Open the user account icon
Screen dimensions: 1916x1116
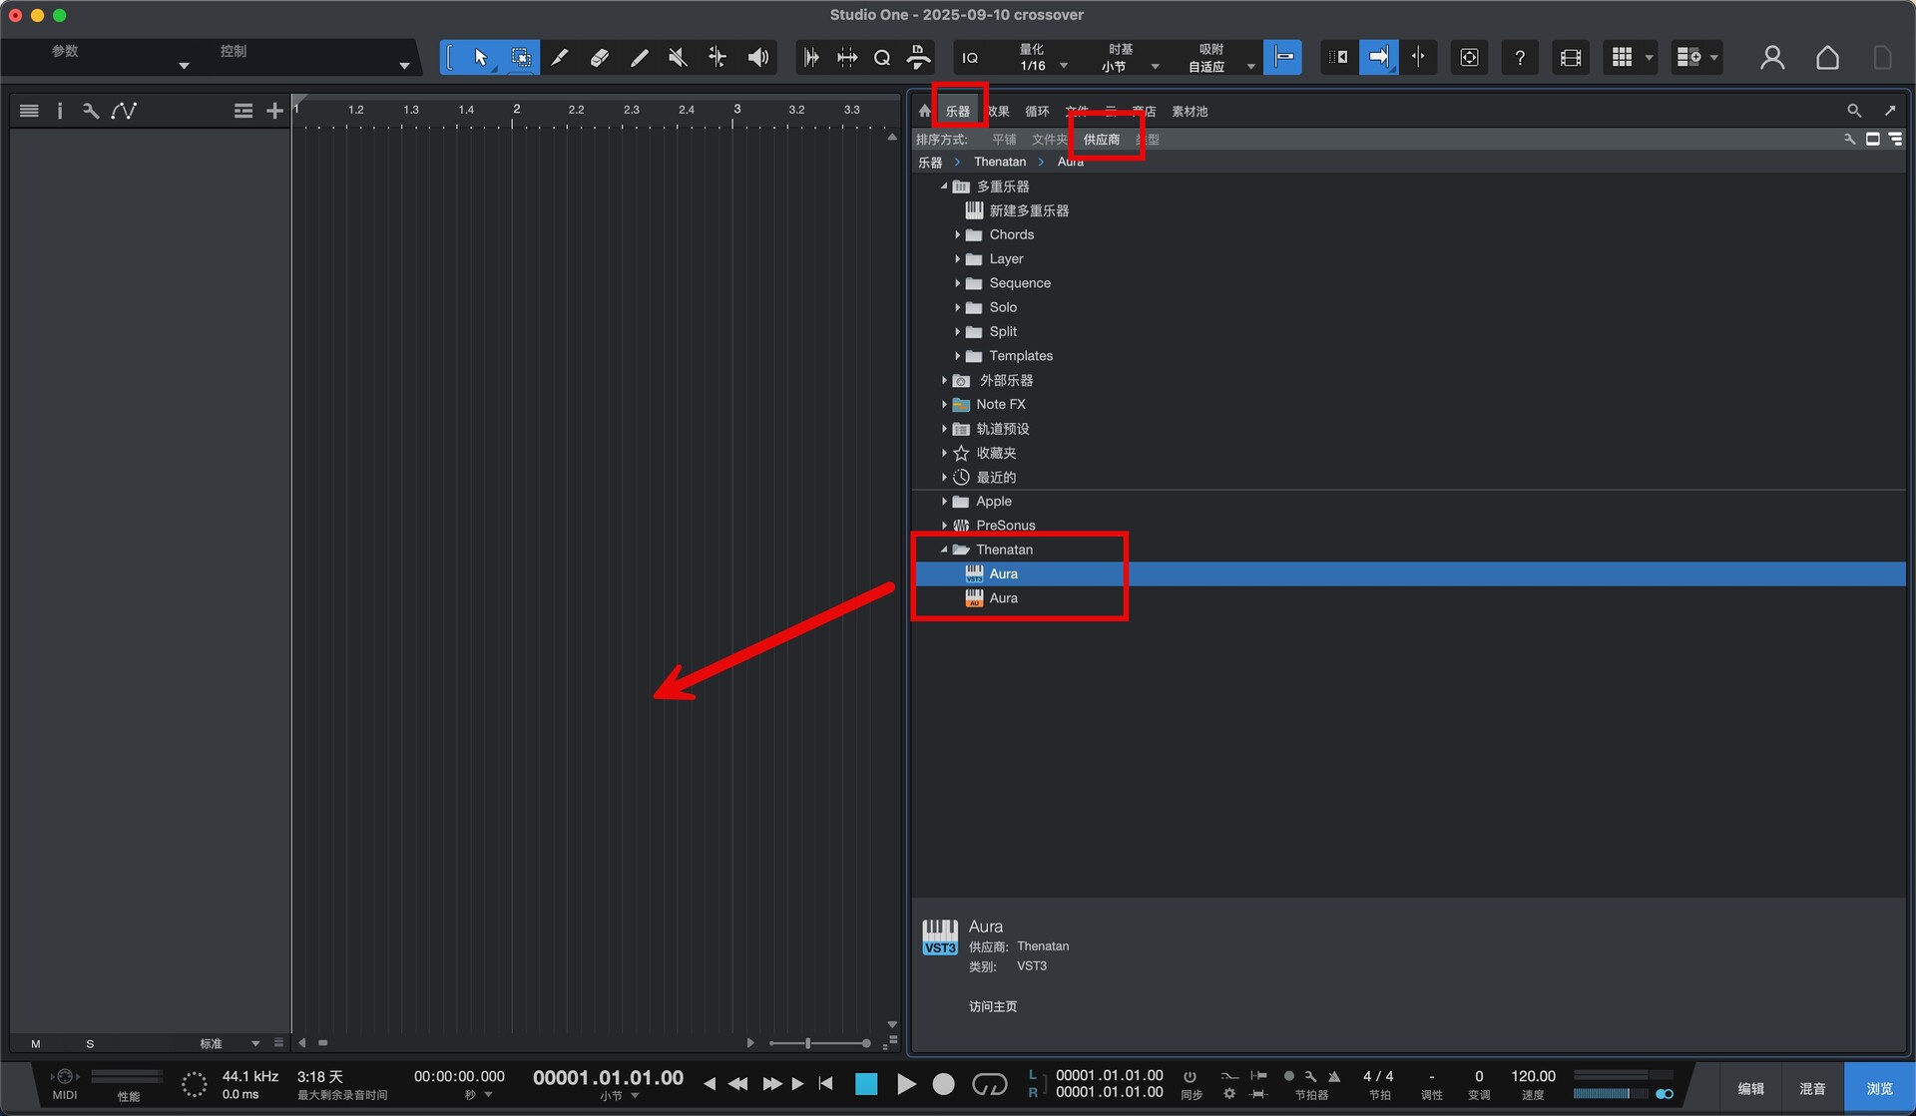1772,58
